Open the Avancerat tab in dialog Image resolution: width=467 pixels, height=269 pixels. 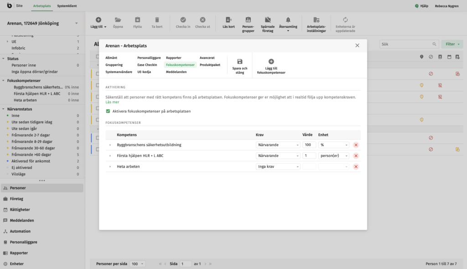(207, 58)
